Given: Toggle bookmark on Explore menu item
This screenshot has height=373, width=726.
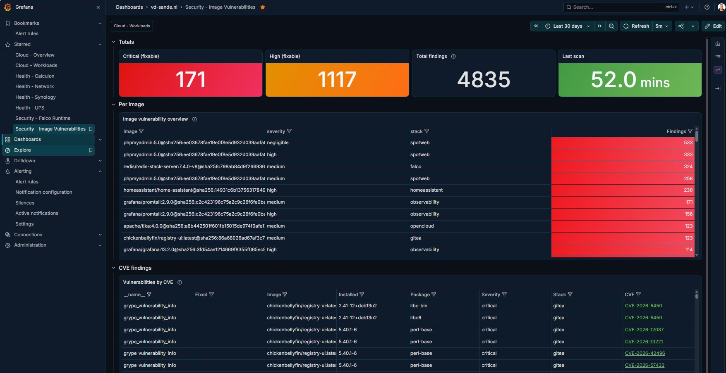Looking at the screenshot, I should coord(91,150).
